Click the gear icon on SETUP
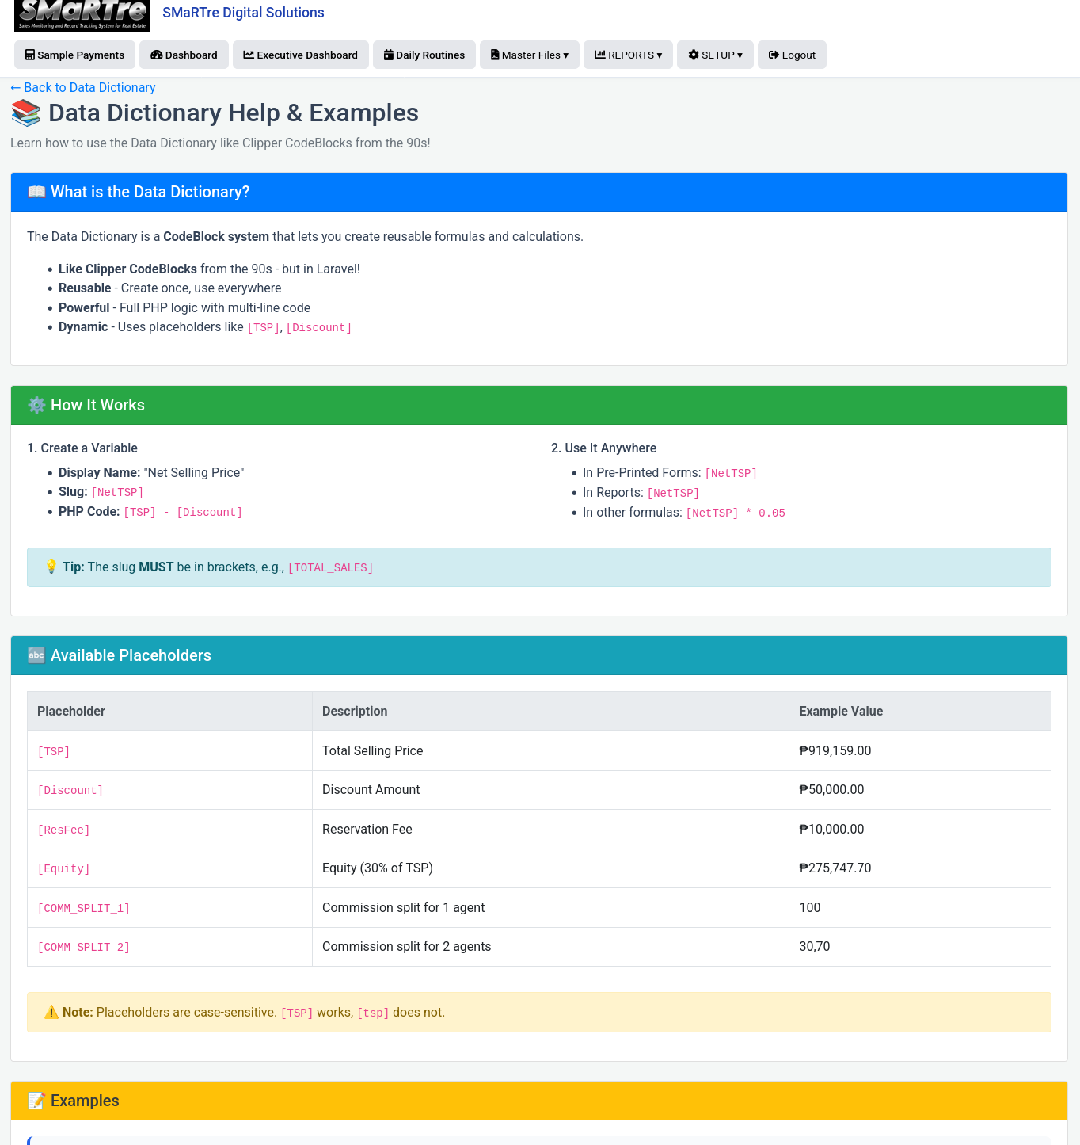 (x=694, y=55)
